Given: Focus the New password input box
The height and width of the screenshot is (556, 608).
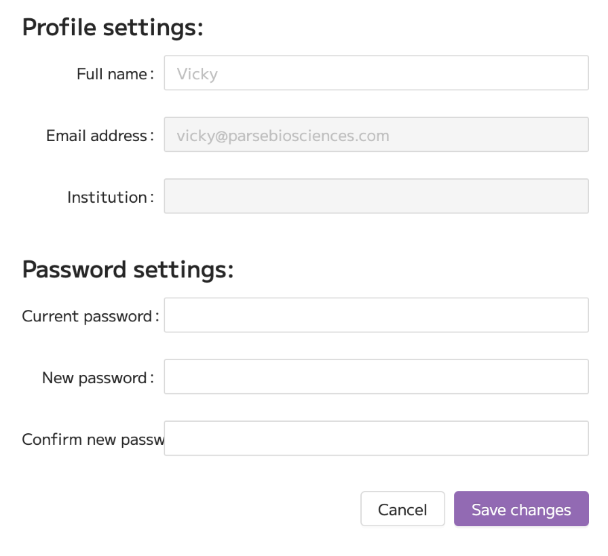Looking at the screenshot, I should coord(376,376).
